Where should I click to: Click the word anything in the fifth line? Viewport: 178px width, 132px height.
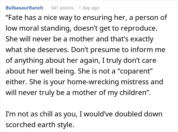click(x=29, y=61)
